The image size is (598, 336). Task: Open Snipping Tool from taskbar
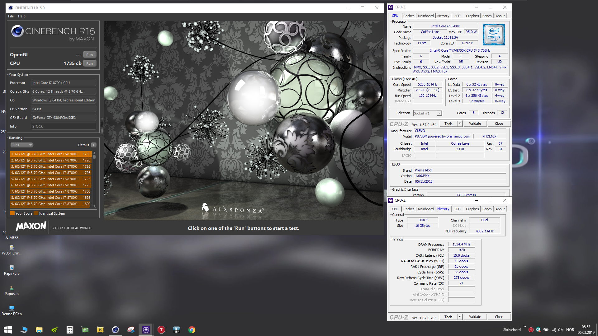pos(131,330)
